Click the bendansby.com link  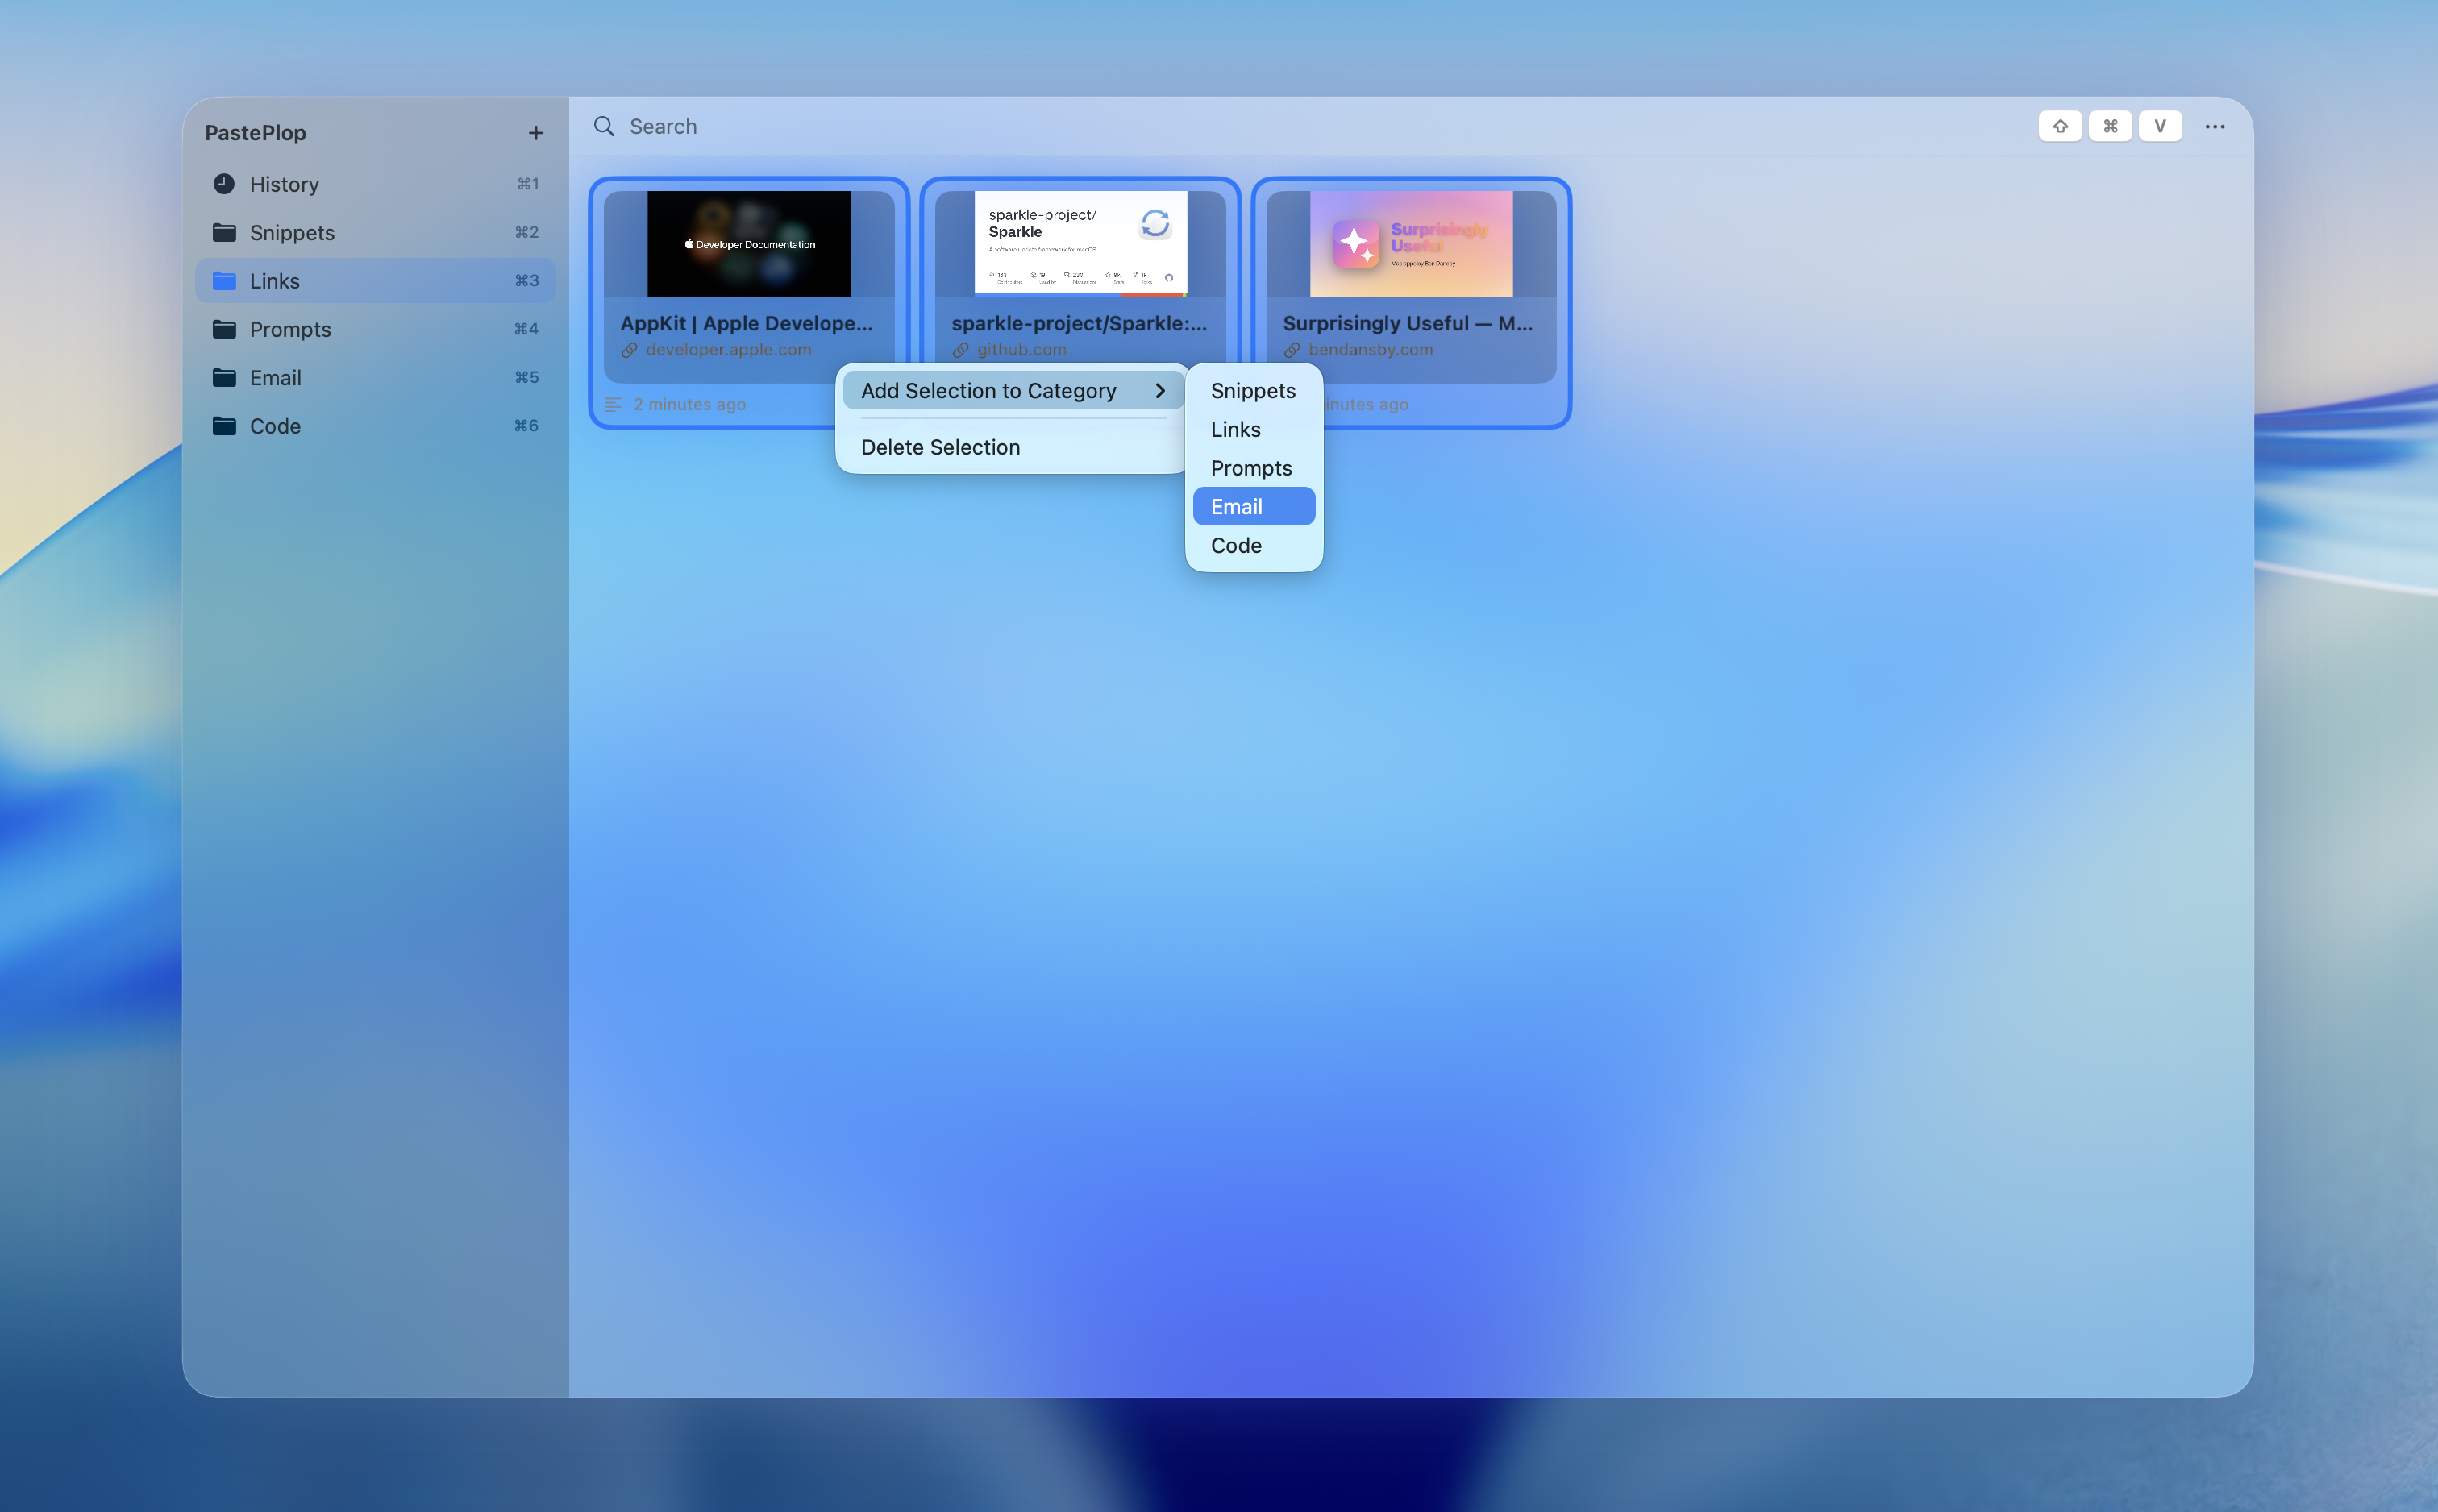(x=1370, y=350)
